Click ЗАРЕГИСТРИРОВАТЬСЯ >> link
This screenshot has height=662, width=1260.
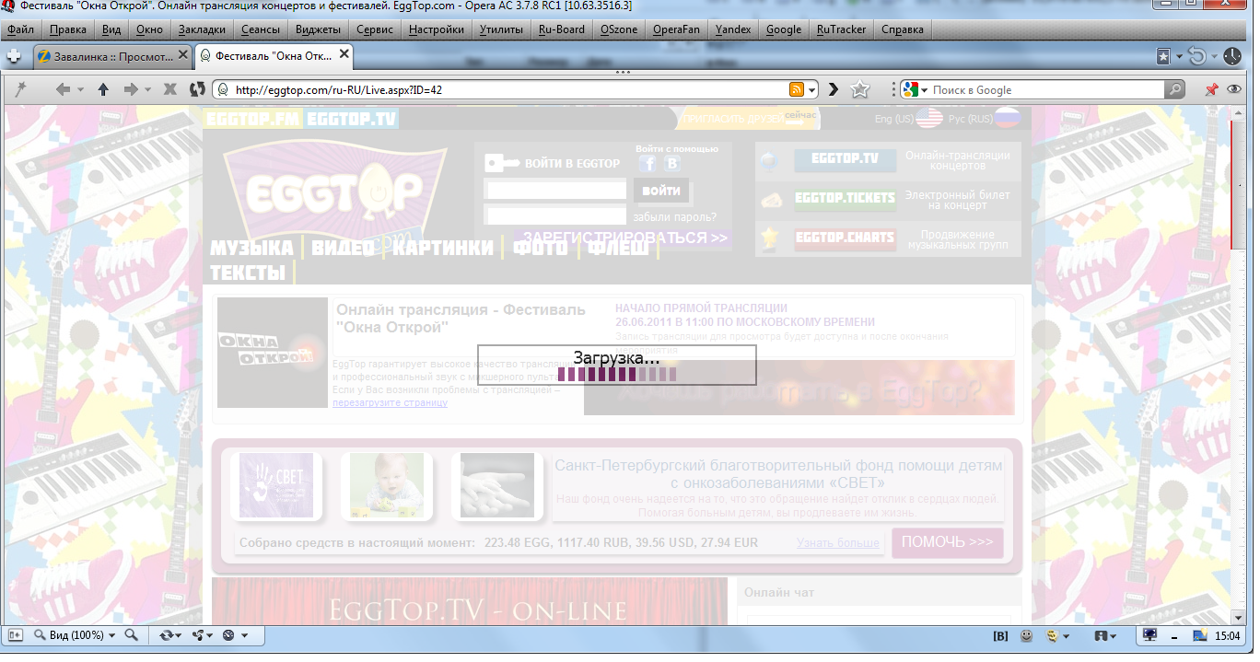625,237
